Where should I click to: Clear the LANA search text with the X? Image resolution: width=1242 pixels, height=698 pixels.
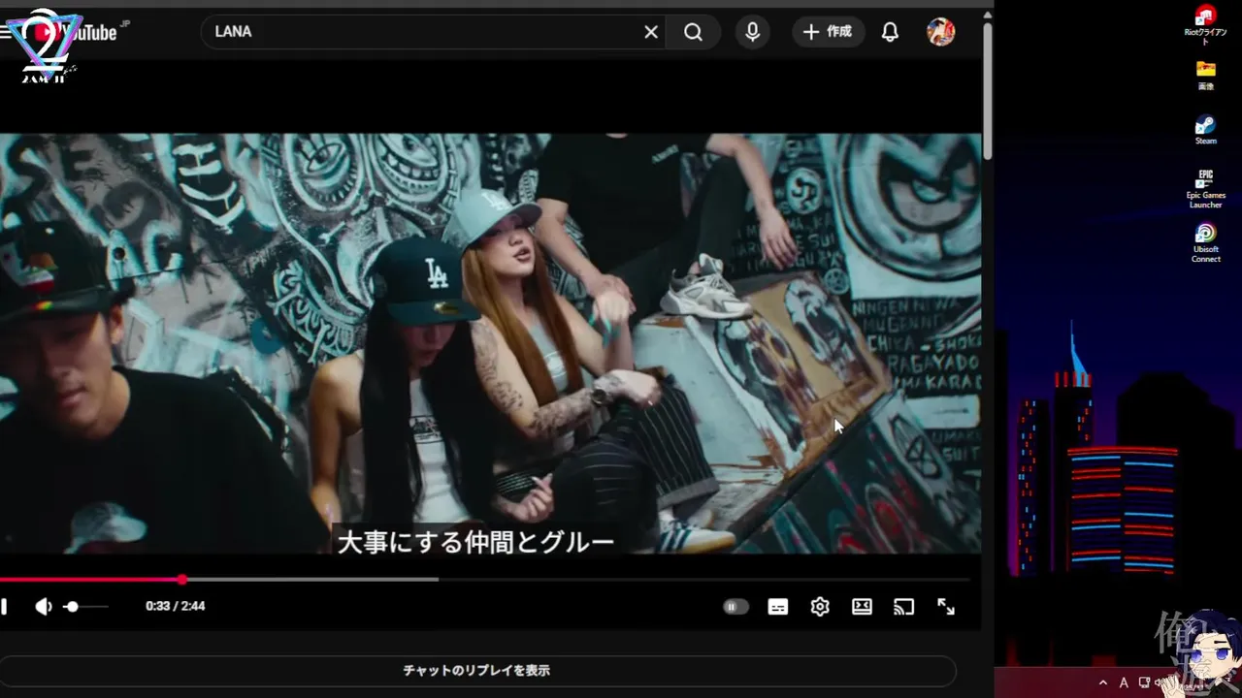click(x=651, y=32)
